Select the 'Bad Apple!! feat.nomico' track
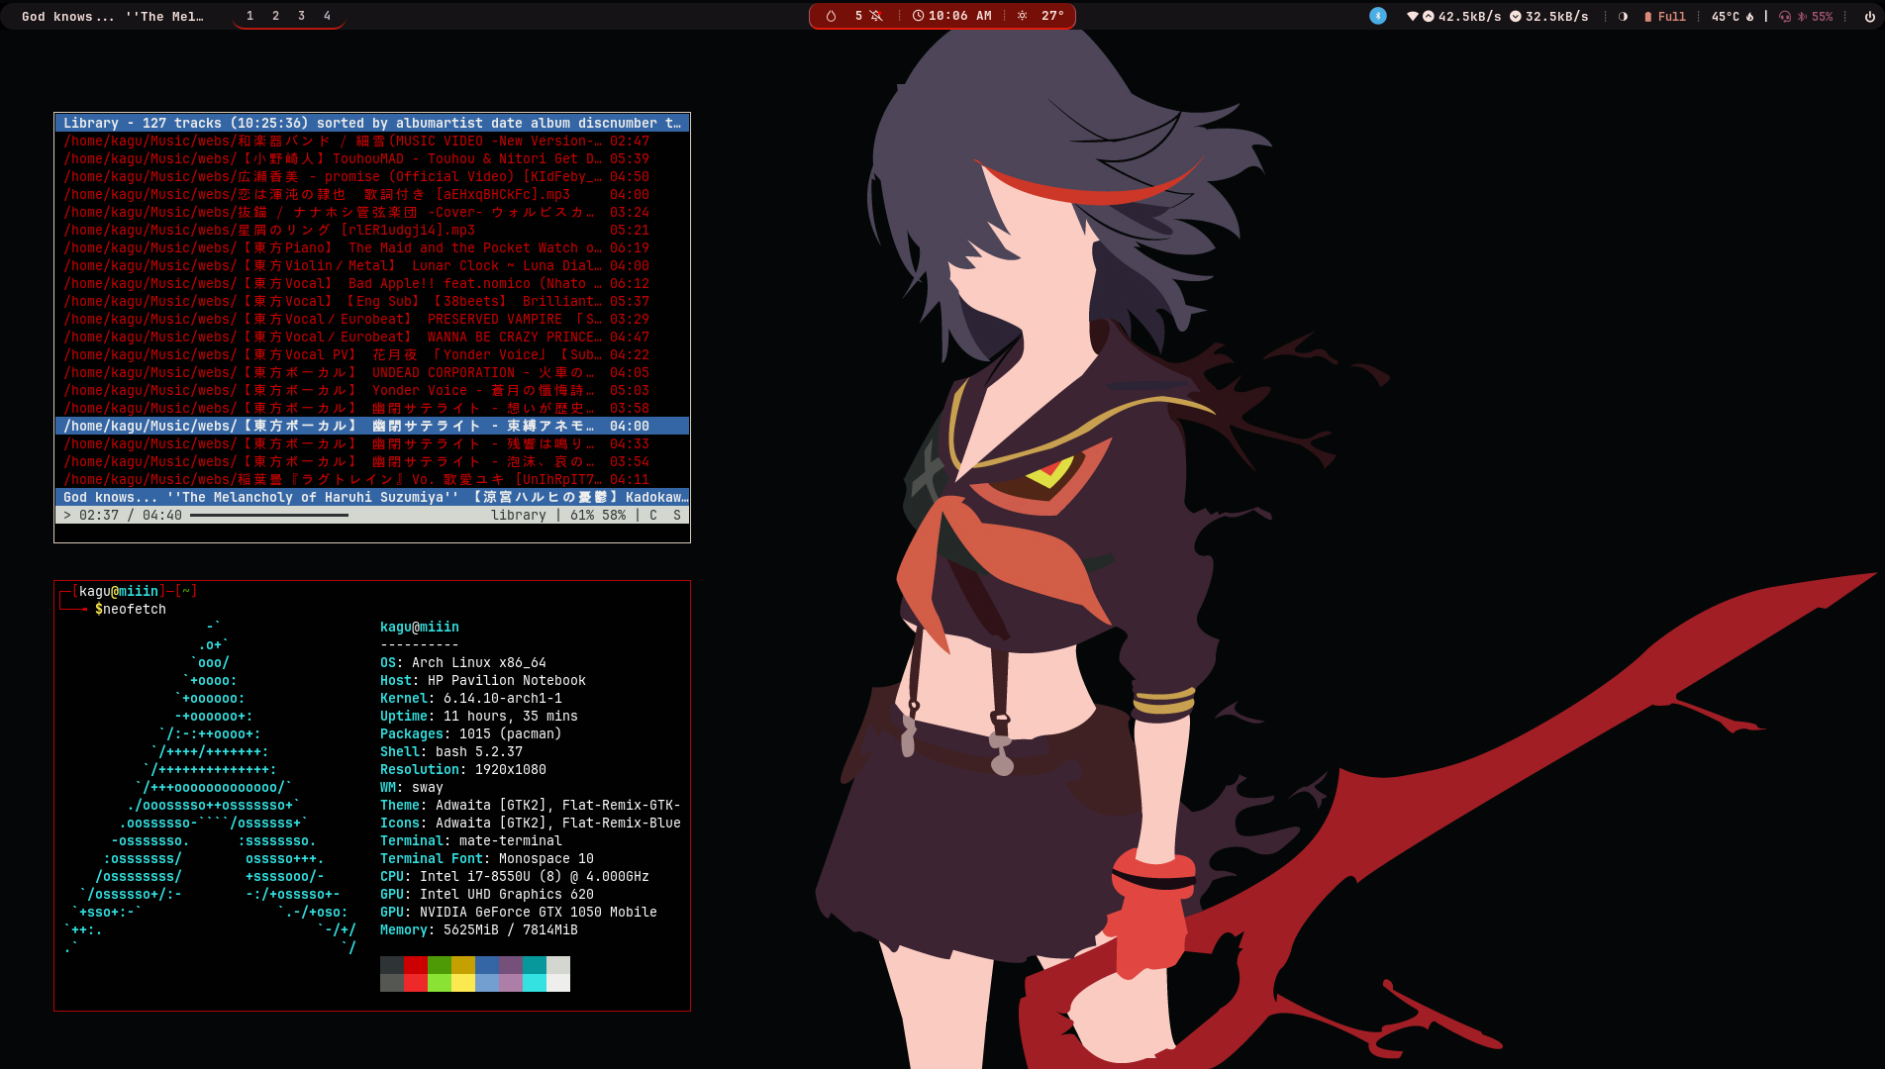Screen dimensions: 1885x1069 372,283
